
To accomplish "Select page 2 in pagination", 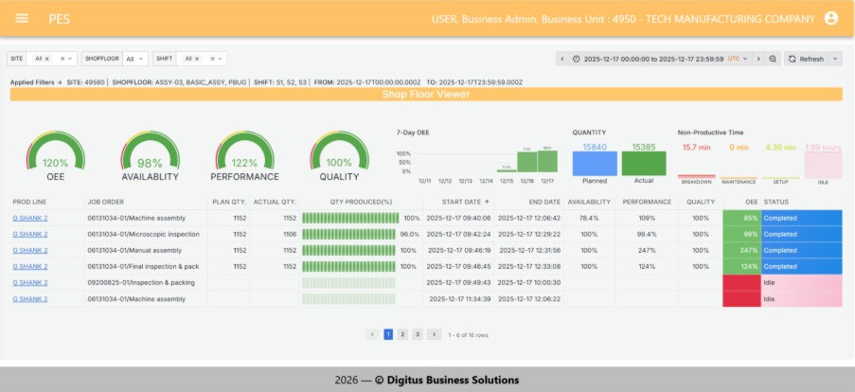I will 402,335.
